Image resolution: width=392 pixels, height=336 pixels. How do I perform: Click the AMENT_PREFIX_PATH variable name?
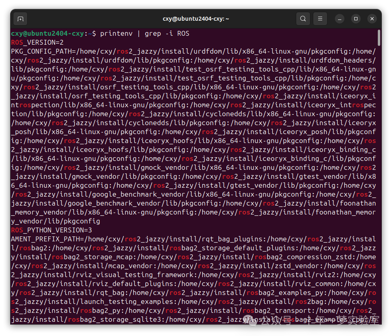(45, 239)
